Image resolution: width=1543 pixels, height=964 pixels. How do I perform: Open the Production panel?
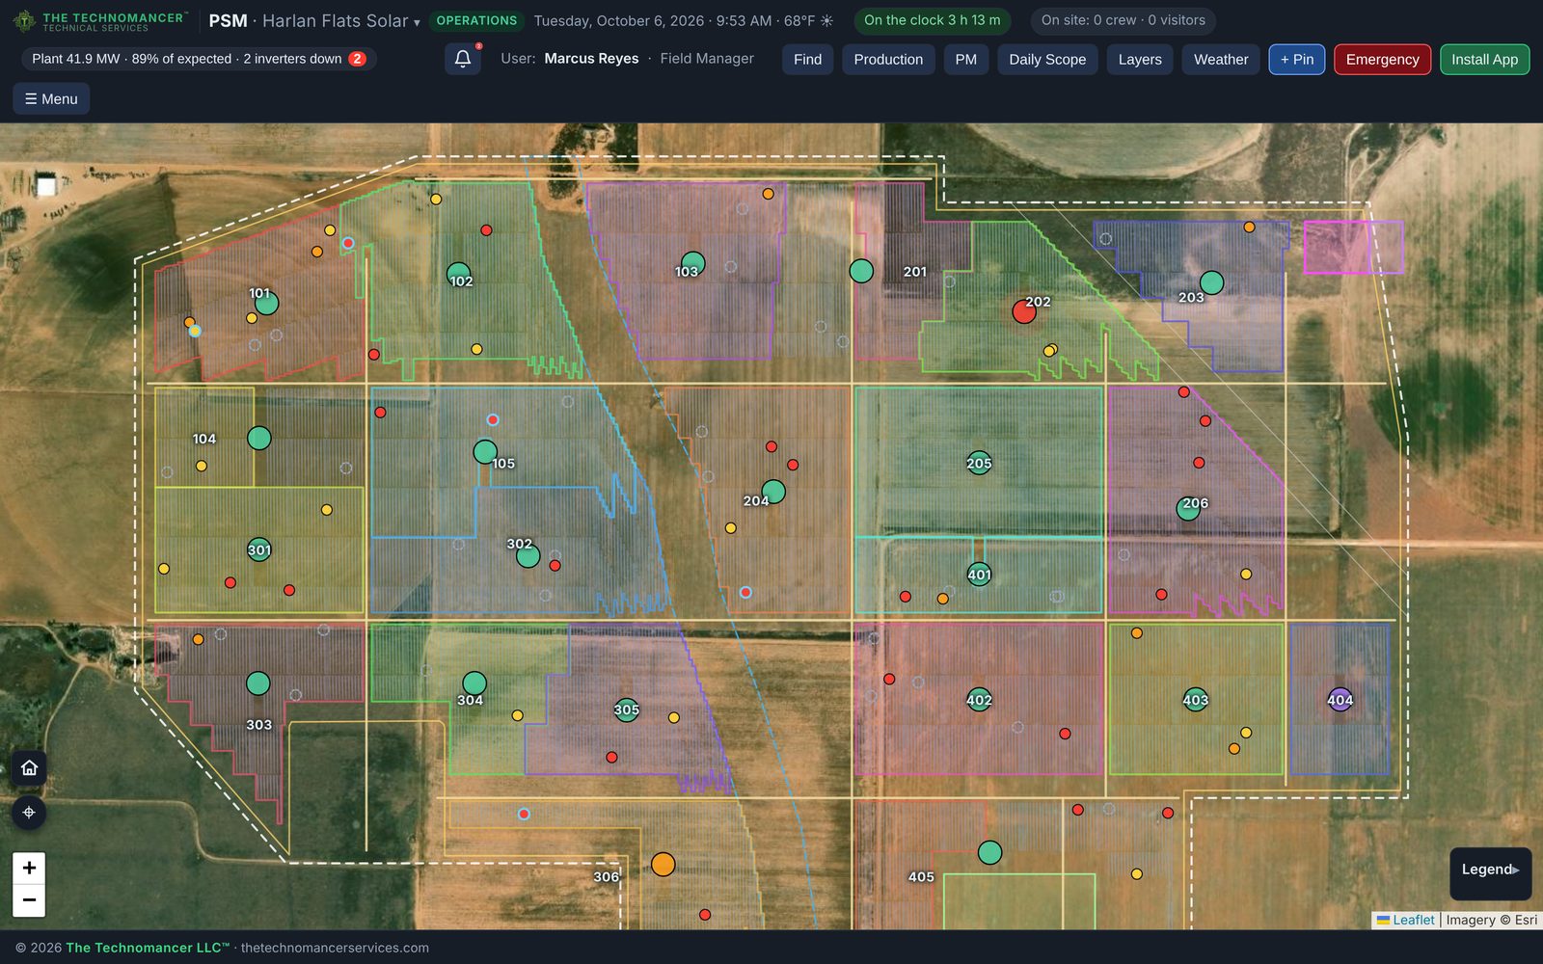(x=888, y=59)
